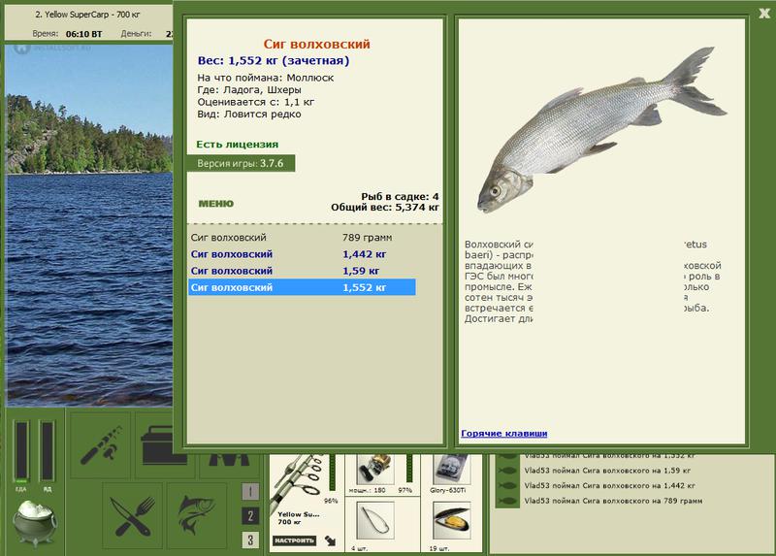
Task: Select the Glory-630Ti line package thumbnail
Action: click(451, 470)
